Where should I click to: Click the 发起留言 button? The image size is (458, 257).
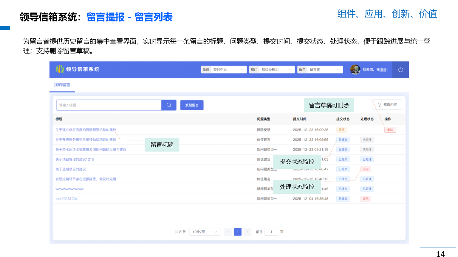click(192, 105)
